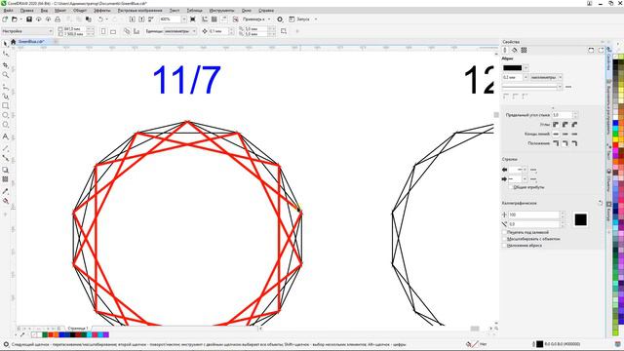This screenshot has width=624, height=351.
Task: Select the Freehand tool in the toolbox
Action: pos(5,87)
